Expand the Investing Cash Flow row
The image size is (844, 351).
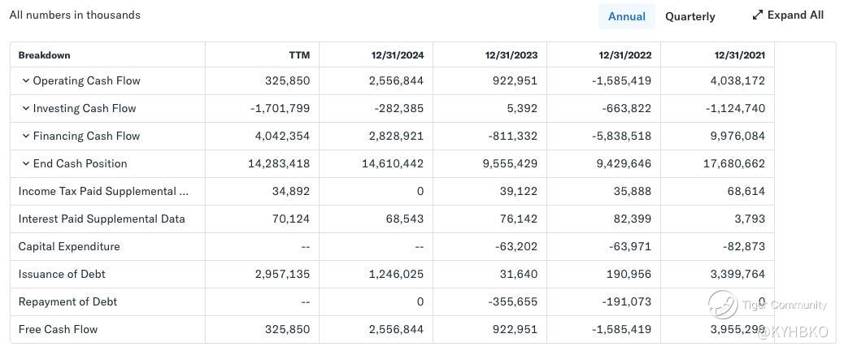(26, 109)
